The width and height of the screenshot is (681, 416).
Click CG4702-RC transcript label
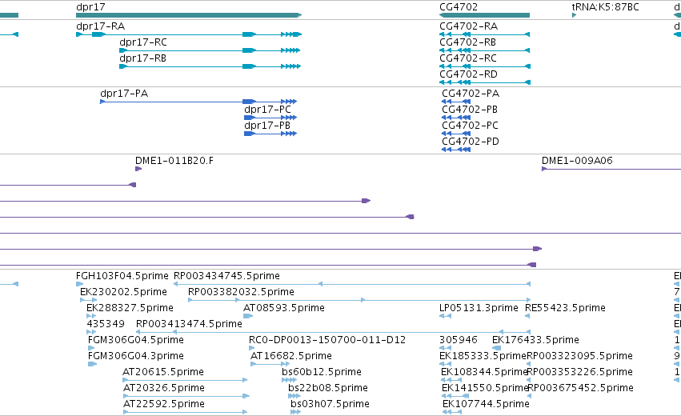click(x=468, y=58)
